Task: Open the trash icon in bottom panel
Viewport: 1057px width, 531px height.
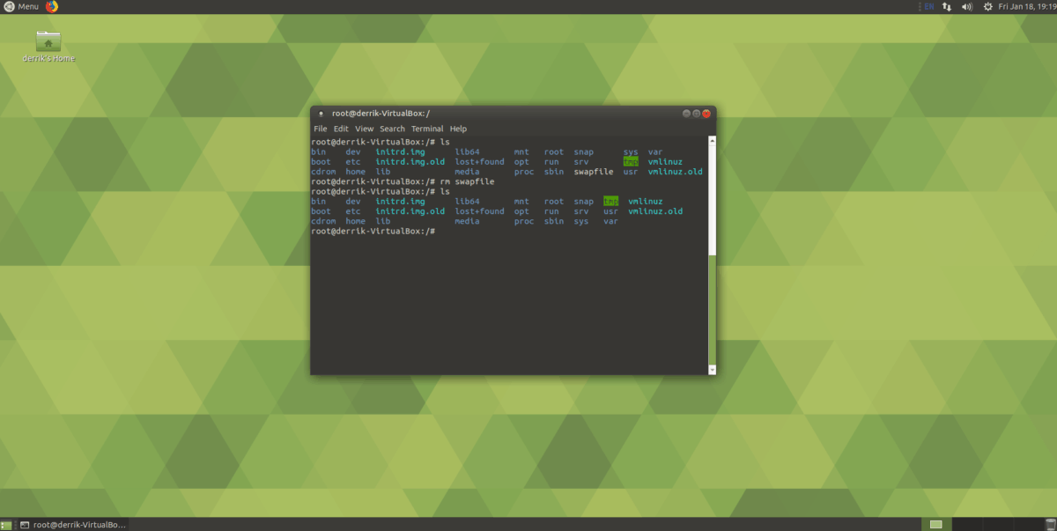Action: 1050,525
